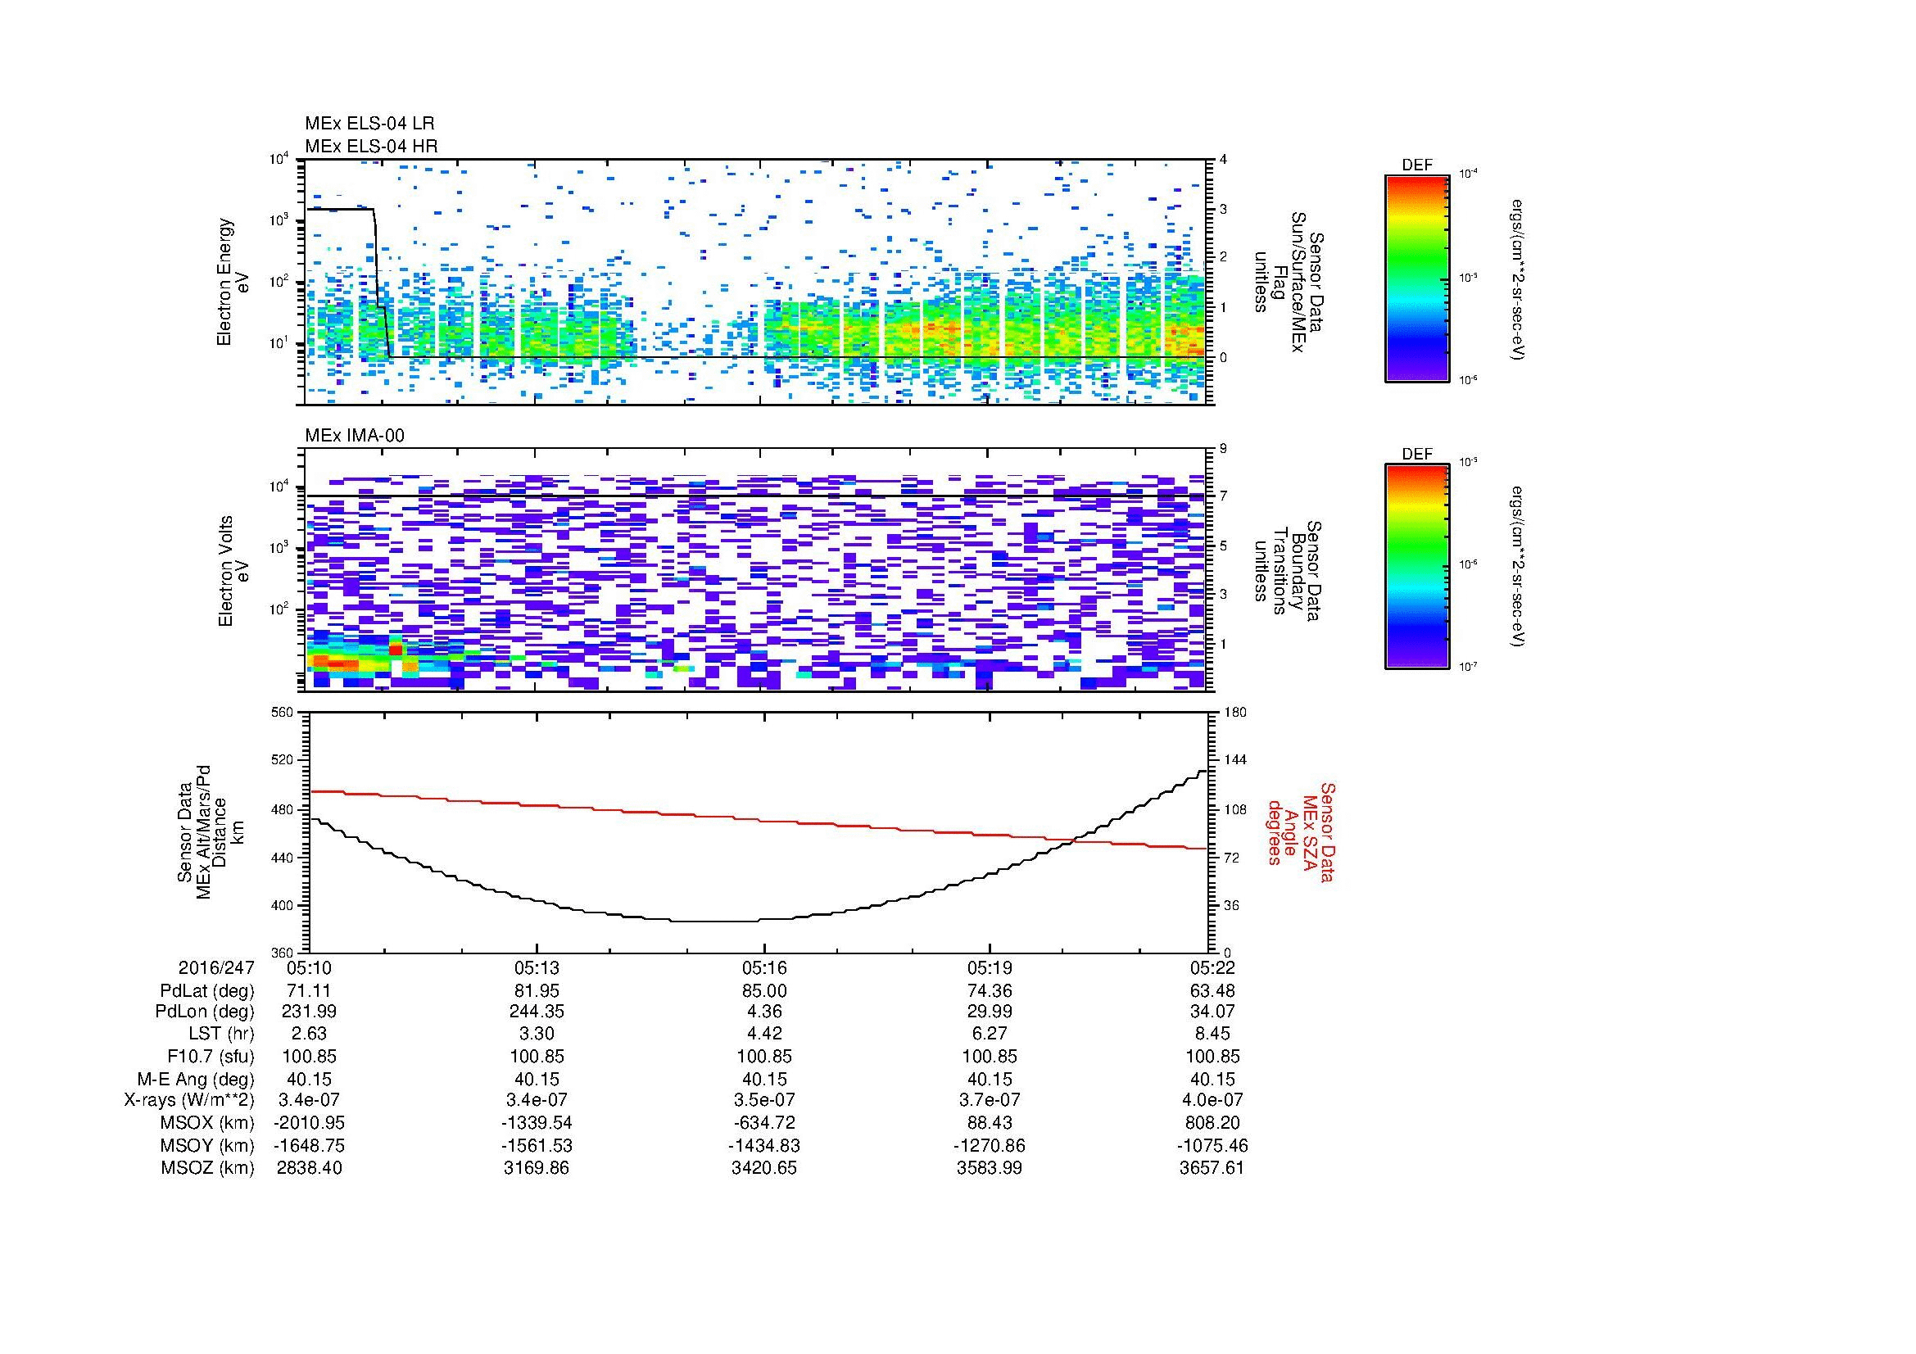Image resolution: width=1916 pixels, height=1354 pixels.
Task: Click the PdLon (deg) row label
Action: click(x=205, y=1012)
